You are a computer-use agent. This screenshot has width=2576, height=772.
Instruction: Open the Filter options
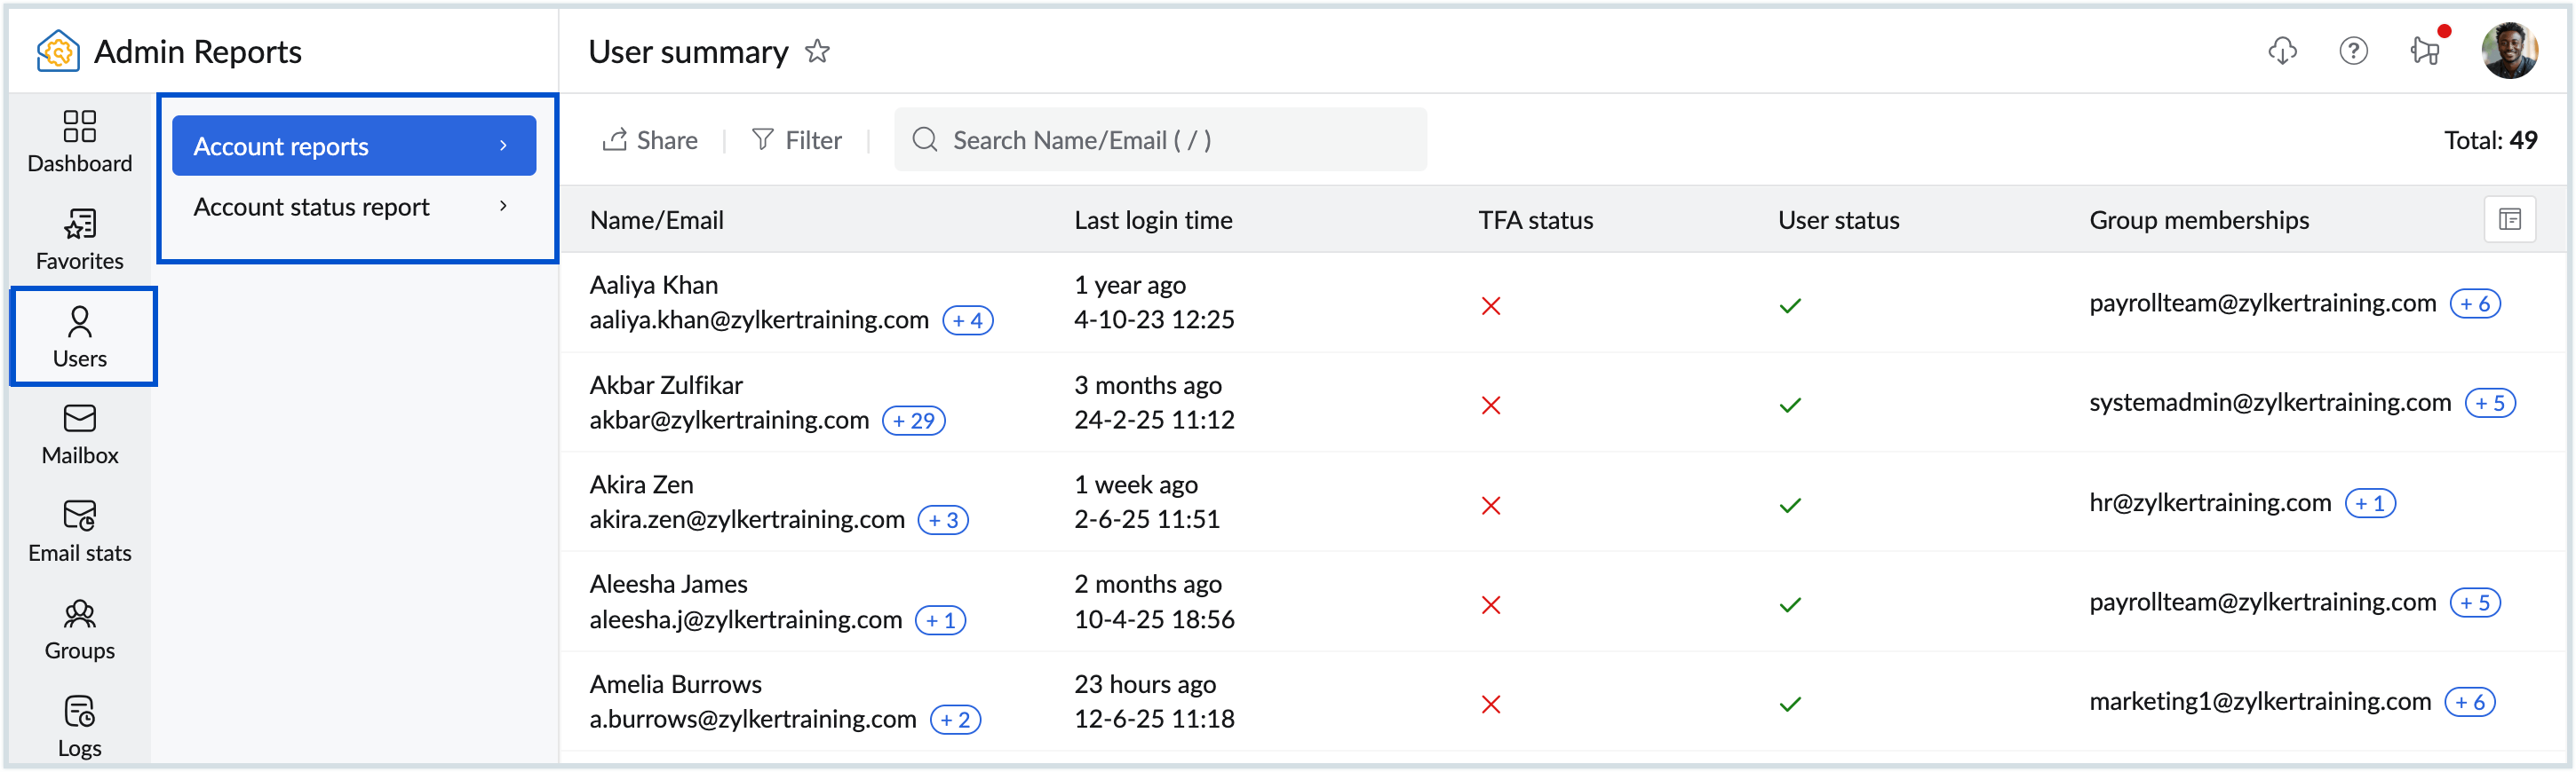click(x=797, y=140)
